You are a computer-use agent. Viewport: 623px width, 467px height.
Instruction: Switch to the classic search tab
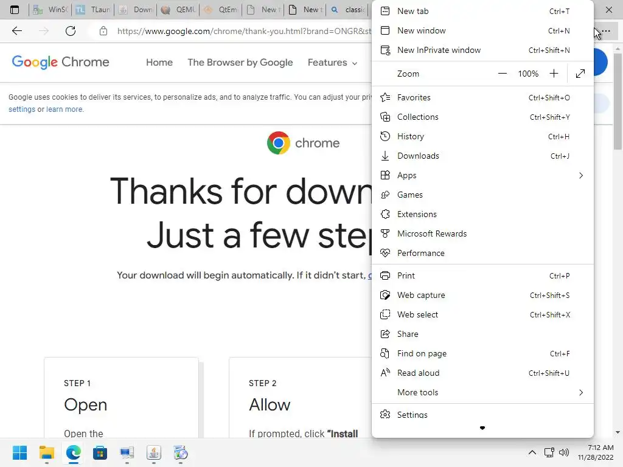coord(347,10)
